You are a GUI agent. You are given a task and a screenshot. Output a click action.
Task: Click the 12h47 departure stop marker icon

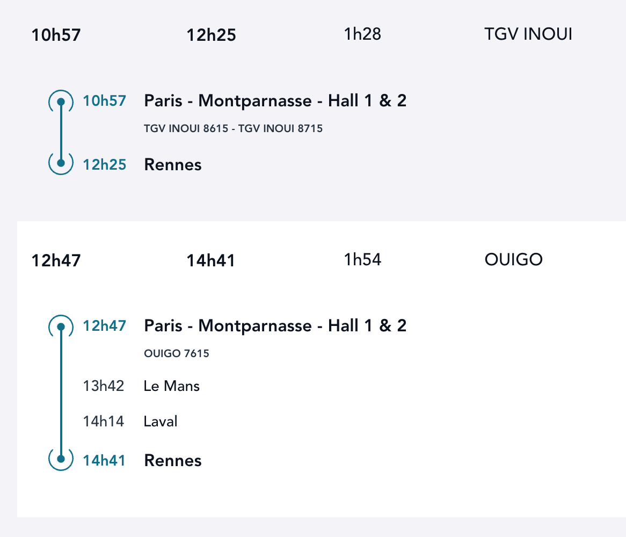click(x=61, y=326)
